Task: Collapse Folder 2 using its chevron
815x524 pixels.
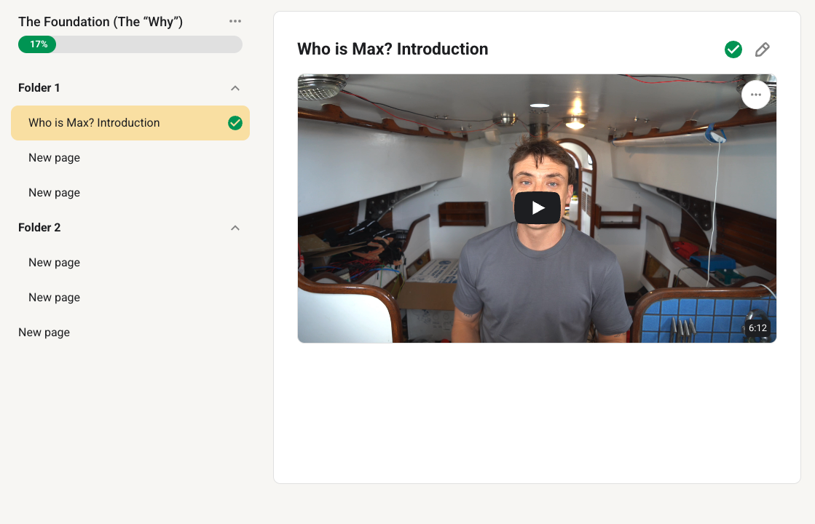Action: (x=235, y=228)
